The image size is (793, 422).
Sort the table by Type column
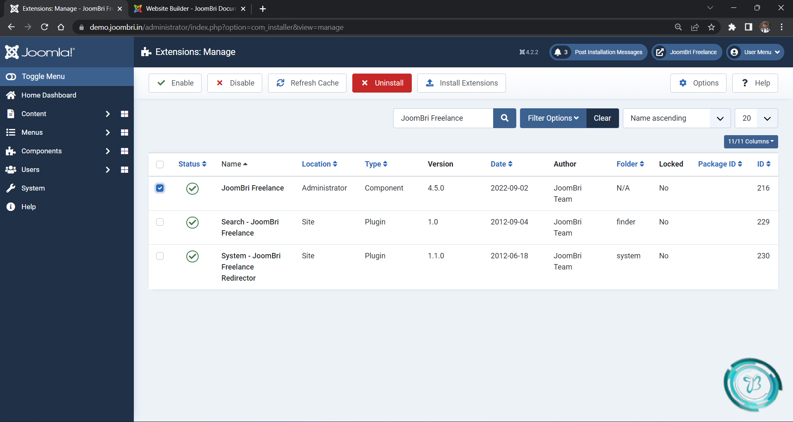(376, 164)
